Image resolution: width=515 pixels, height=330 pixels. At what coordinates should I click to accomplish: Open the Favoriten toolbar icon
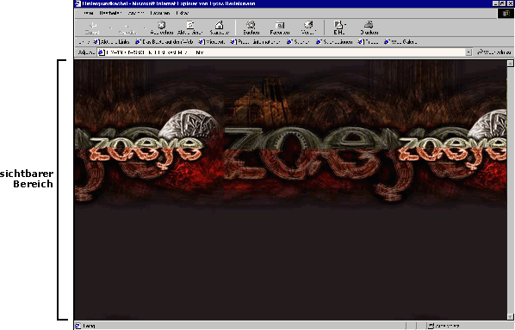pos(280,25)
